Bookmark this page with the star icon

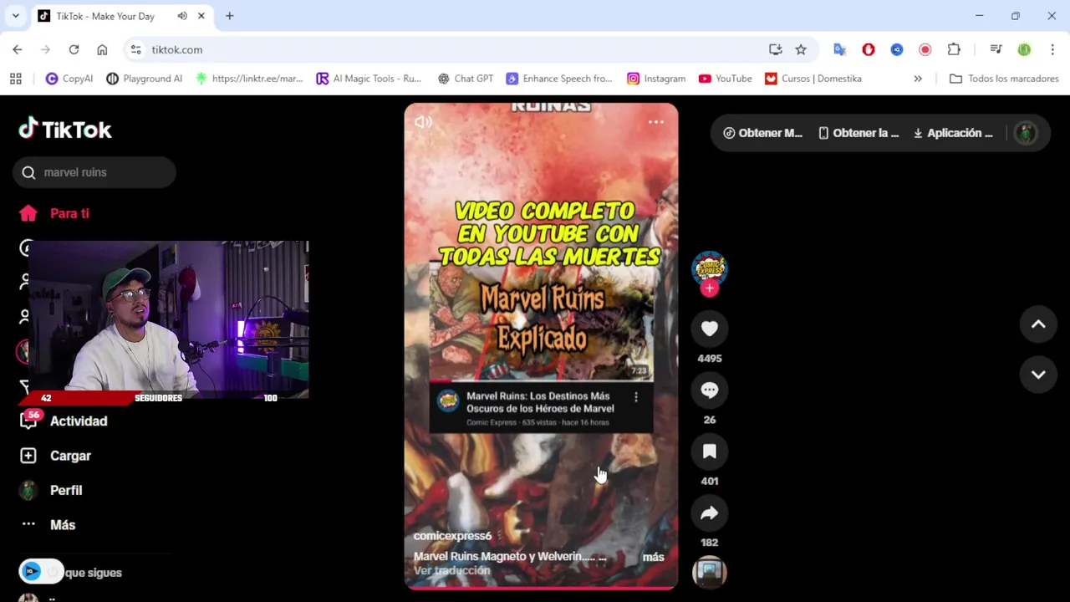coord(801,49)
